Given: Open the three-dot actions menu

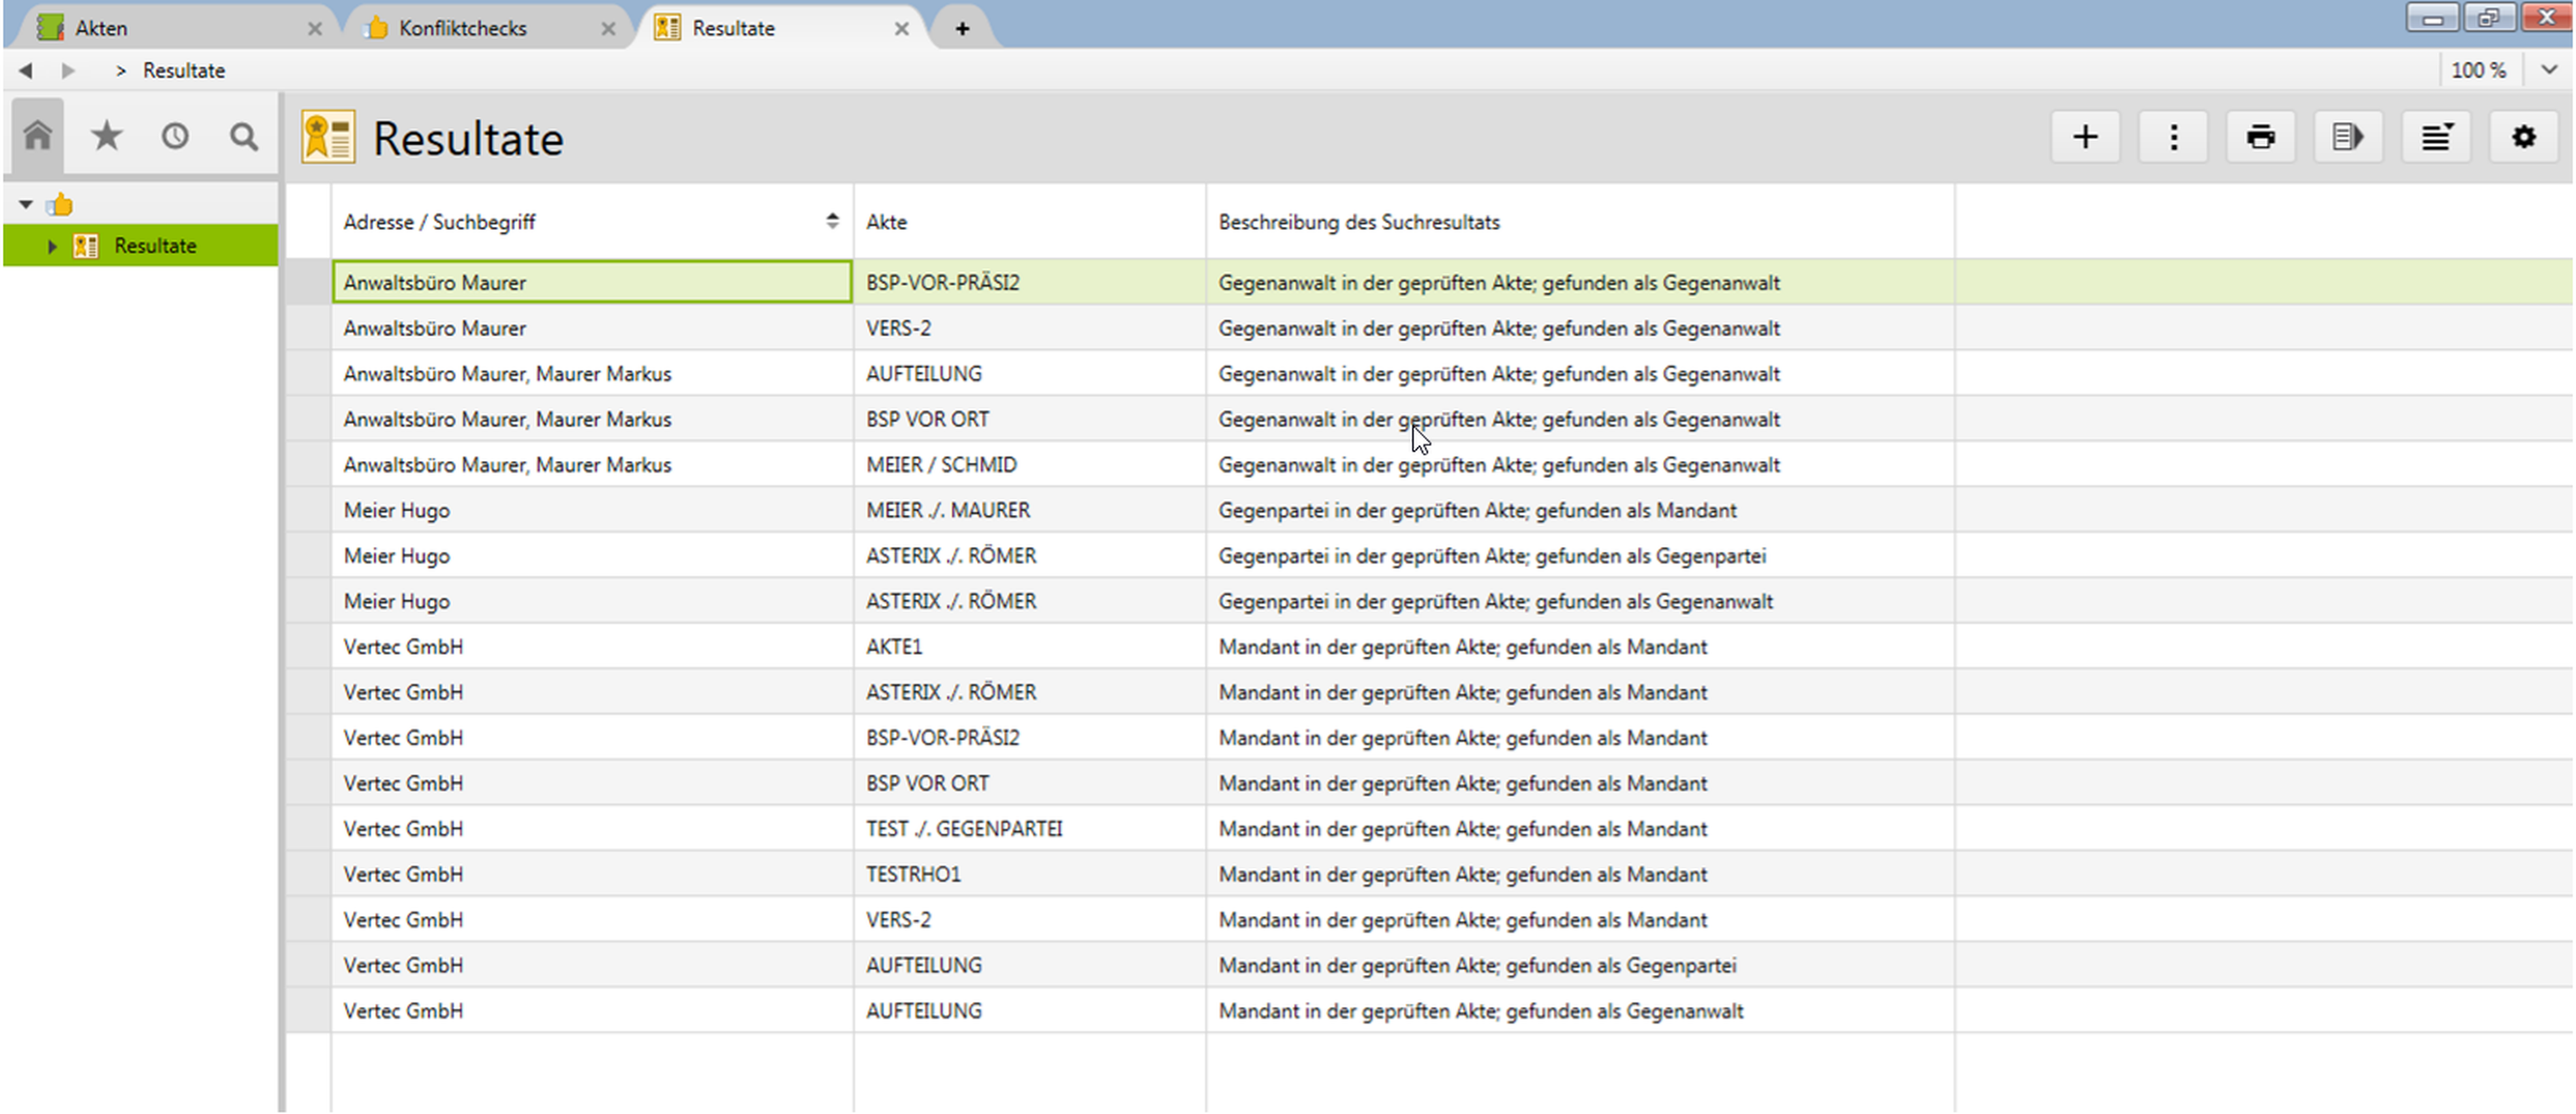Looking at the screenshot, I should [2173, 137].
